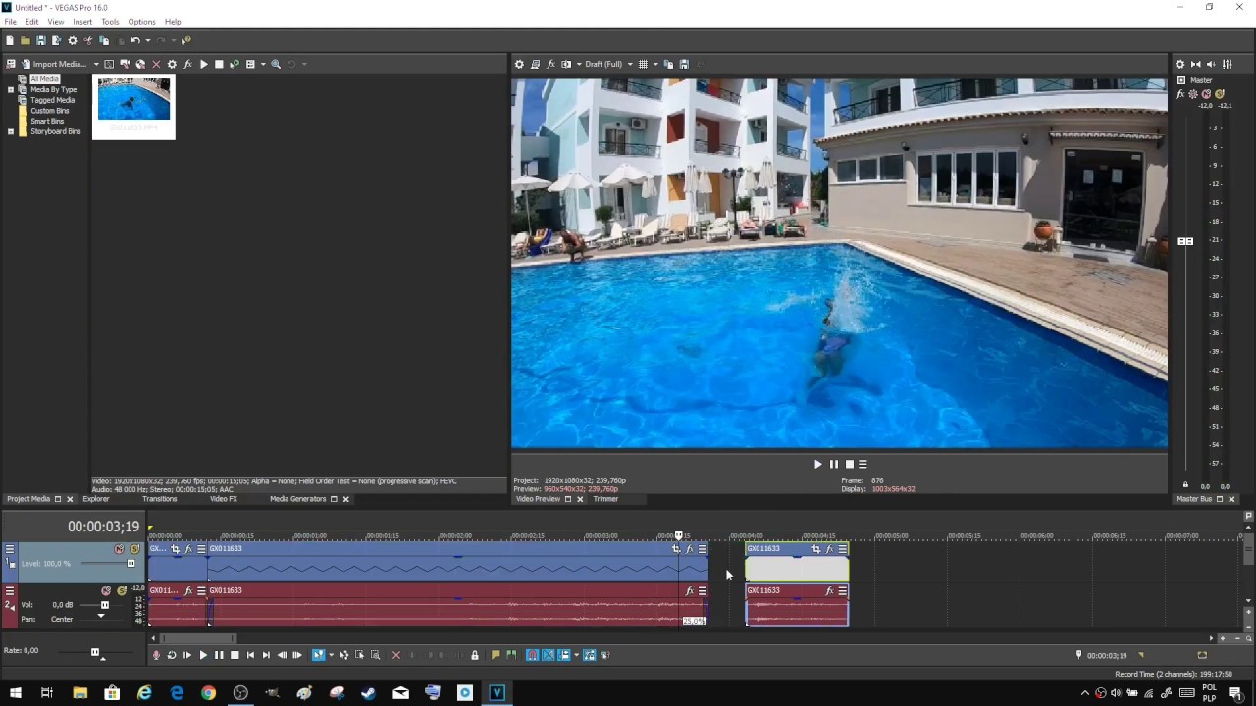The width and height of the screenshot is (1256, 706).
Task: Switch to the Explorer tab
Action: 96,499
